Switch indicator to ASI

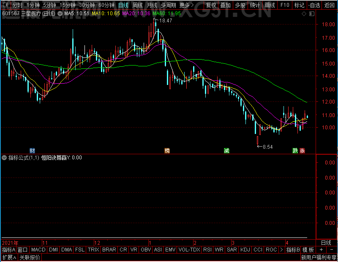[x=158, y=250]
